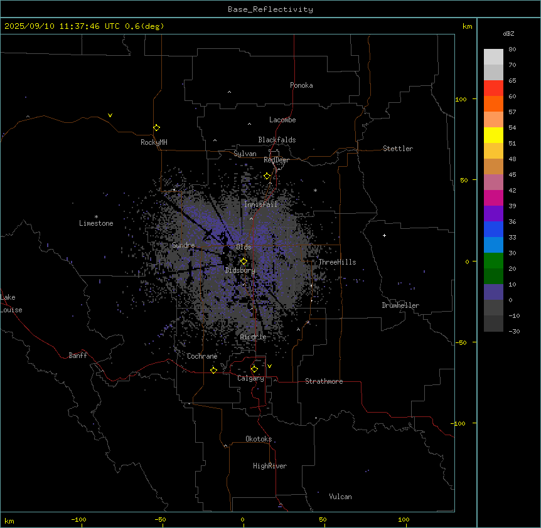The height and width of the screenshot is (528, 541).
Task: Click the Sylvan town label
Action: tap(245, 154)
